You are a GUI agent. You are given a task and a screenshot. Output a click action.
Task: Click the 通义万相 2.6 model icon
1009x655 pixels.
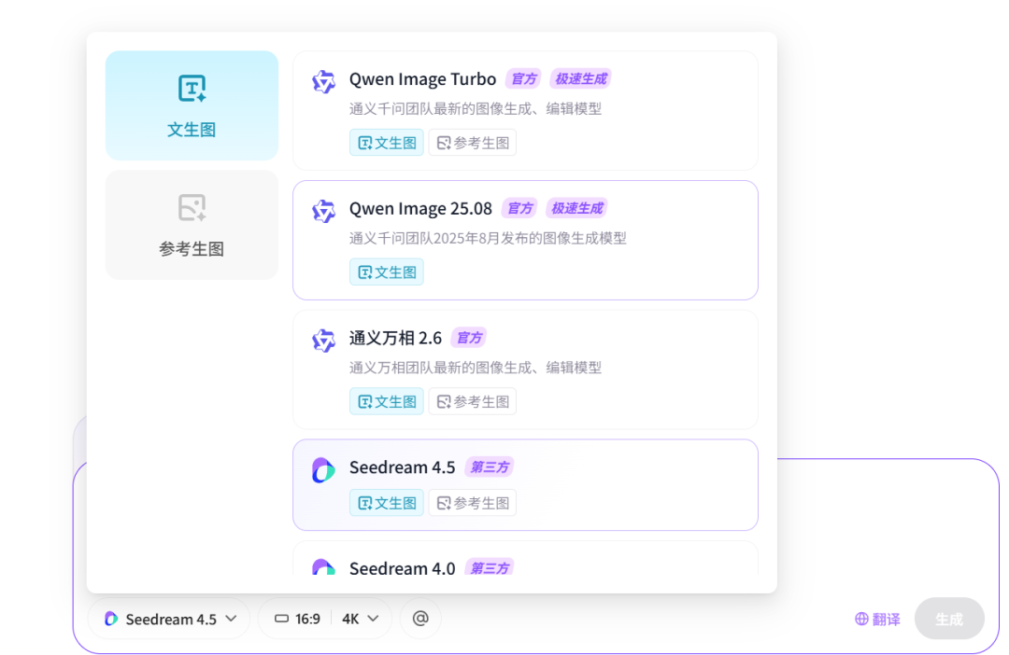coord(323,339)
